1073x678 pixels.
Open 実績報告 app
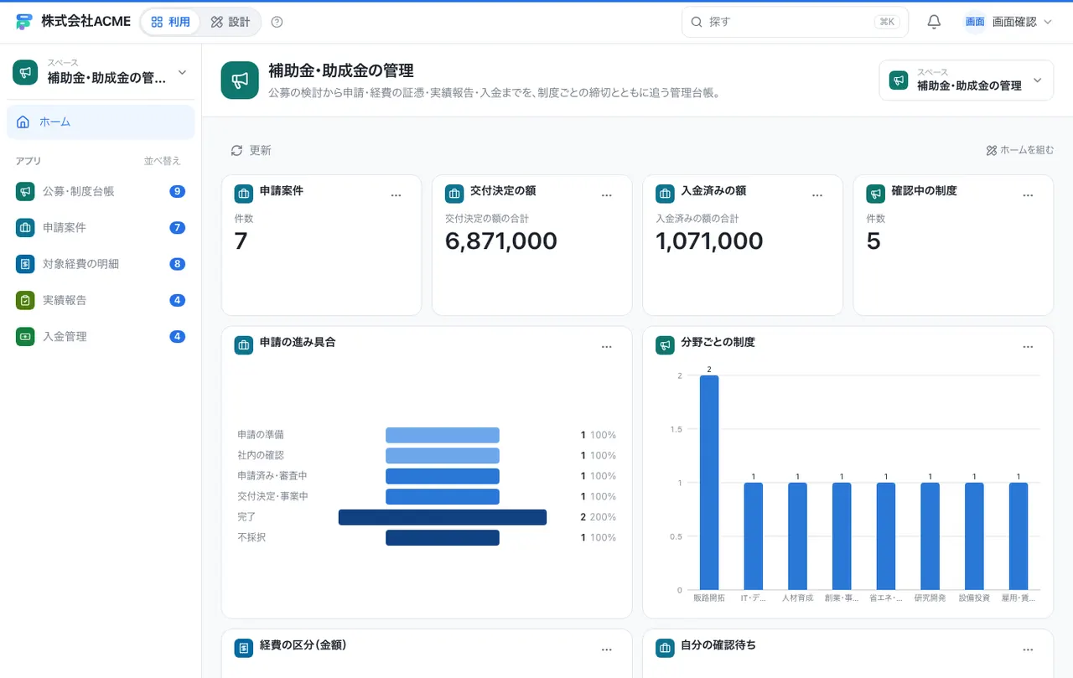[x=101, y=300]
